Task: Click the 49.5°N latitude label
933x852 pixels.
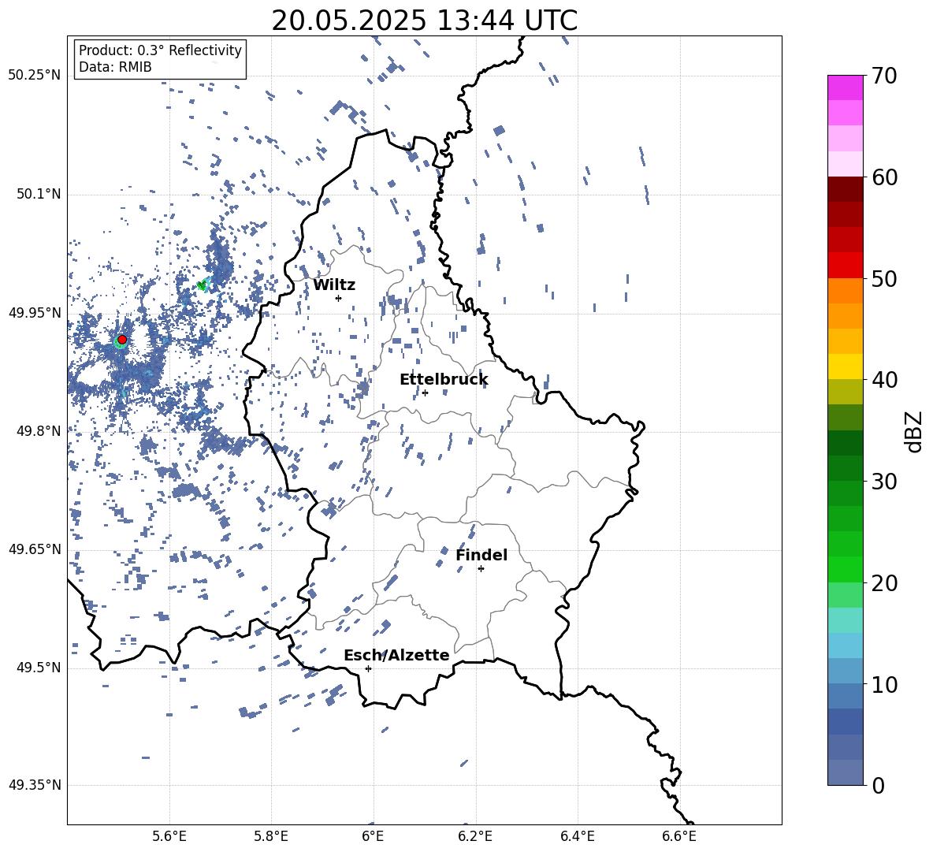Action: click(x=38, y=668)
